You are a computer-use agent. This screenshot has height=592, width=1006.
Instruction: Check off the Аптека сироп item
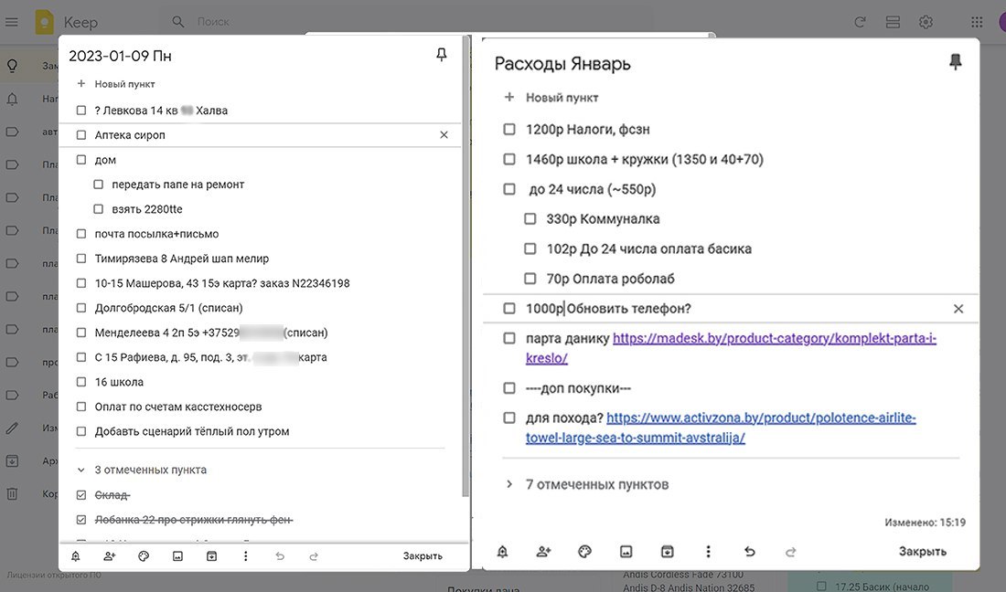coord(81,135)
